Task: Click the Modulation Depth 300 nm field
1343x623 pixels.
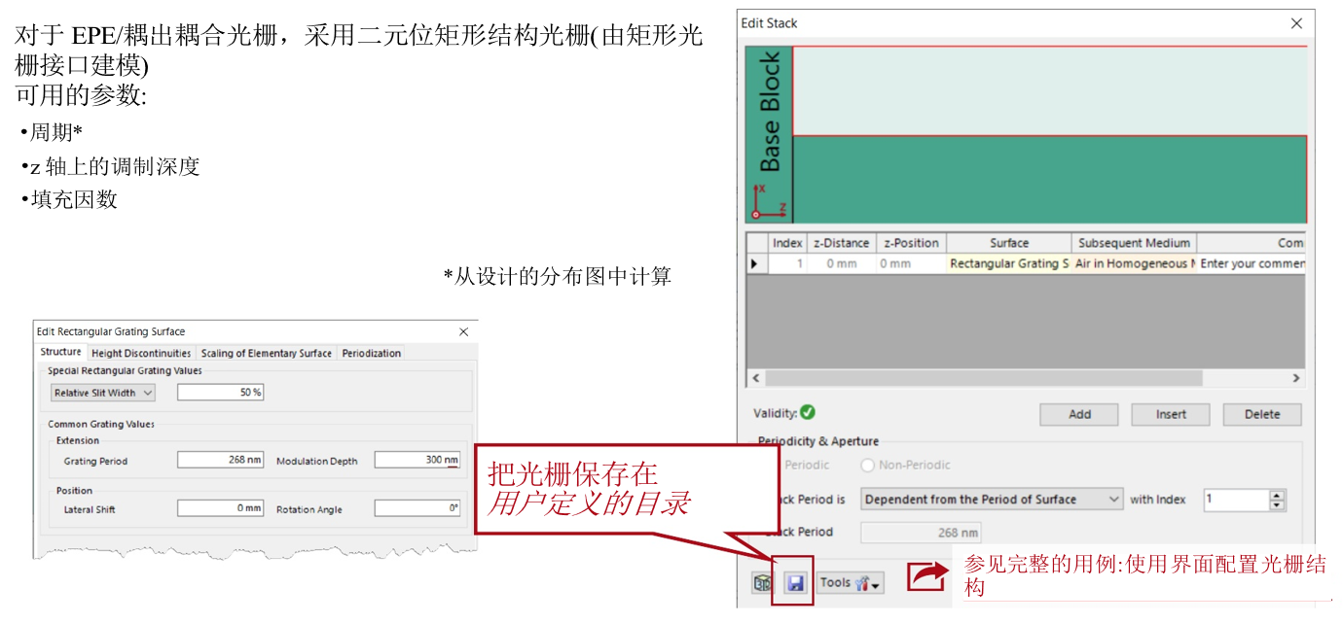Action: tap(417, 460)
